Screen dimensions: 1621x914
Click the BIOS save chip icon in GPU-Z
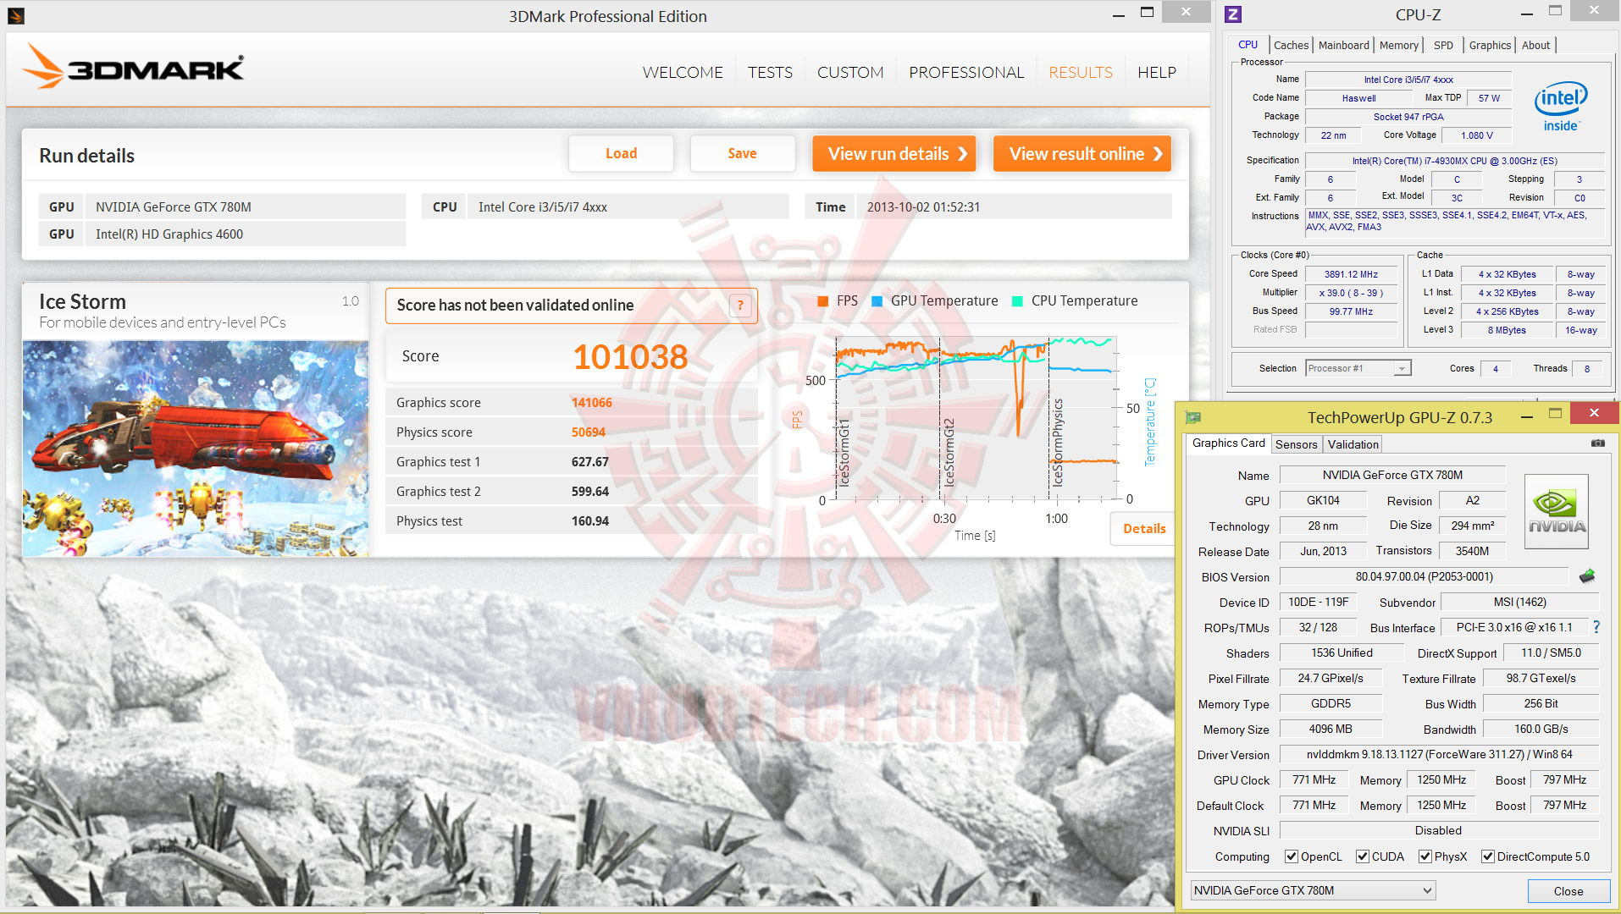tap(1587, 576)
